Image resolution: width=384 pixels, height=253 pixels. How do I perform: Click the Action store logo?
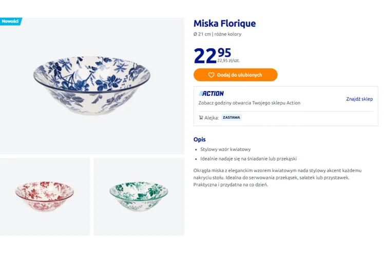[x=212, y=93]
